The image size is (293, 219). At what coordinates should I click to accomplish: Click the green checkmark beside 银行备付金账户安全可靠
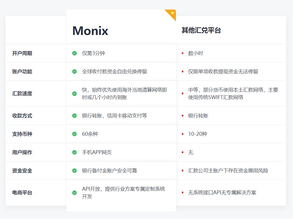coord(74,171)
